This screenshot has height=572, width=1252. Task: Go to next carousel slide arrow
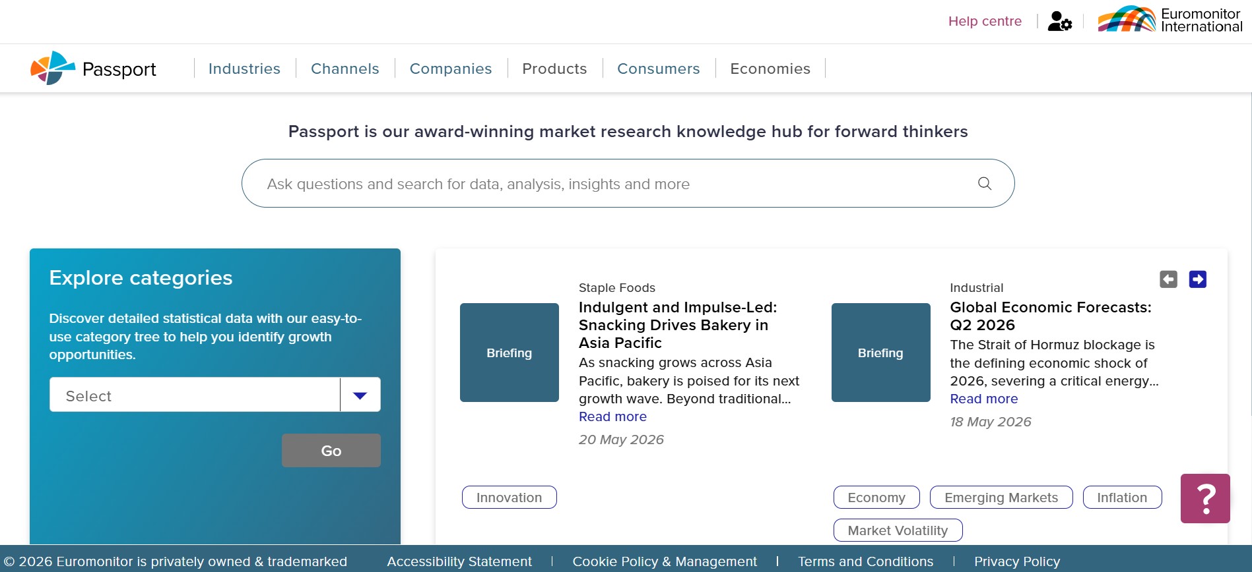click(x=1197, y=279)
